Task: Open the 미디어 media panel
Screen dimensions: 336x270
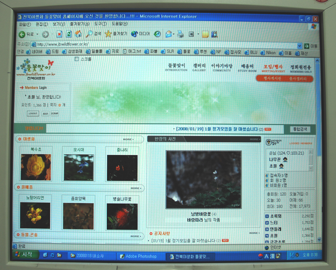Action: tap(140, 34)
